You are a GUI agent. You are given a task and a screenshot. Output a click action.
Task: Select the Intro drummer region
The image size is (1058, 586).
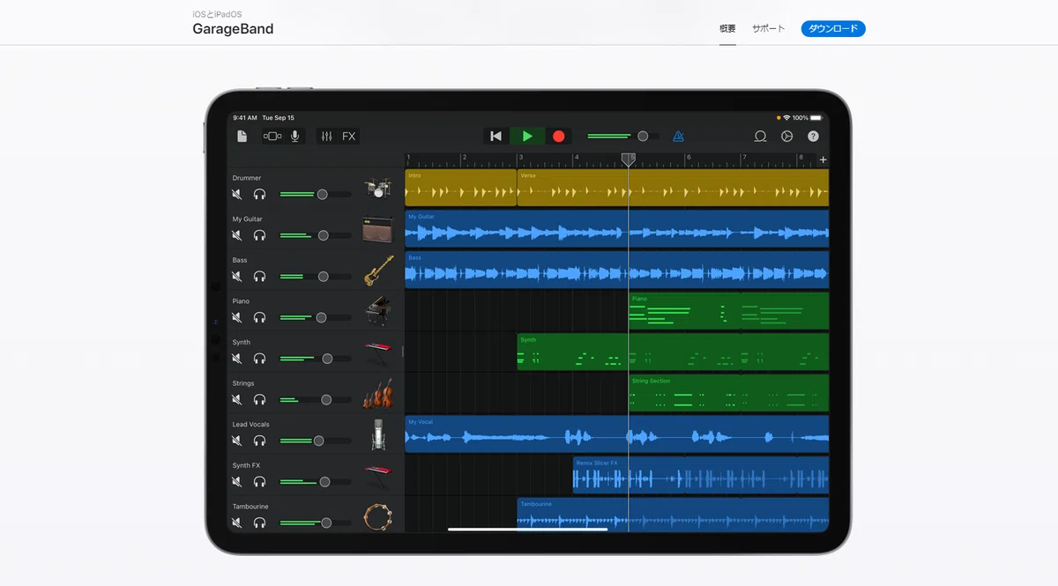pos(460,188)
